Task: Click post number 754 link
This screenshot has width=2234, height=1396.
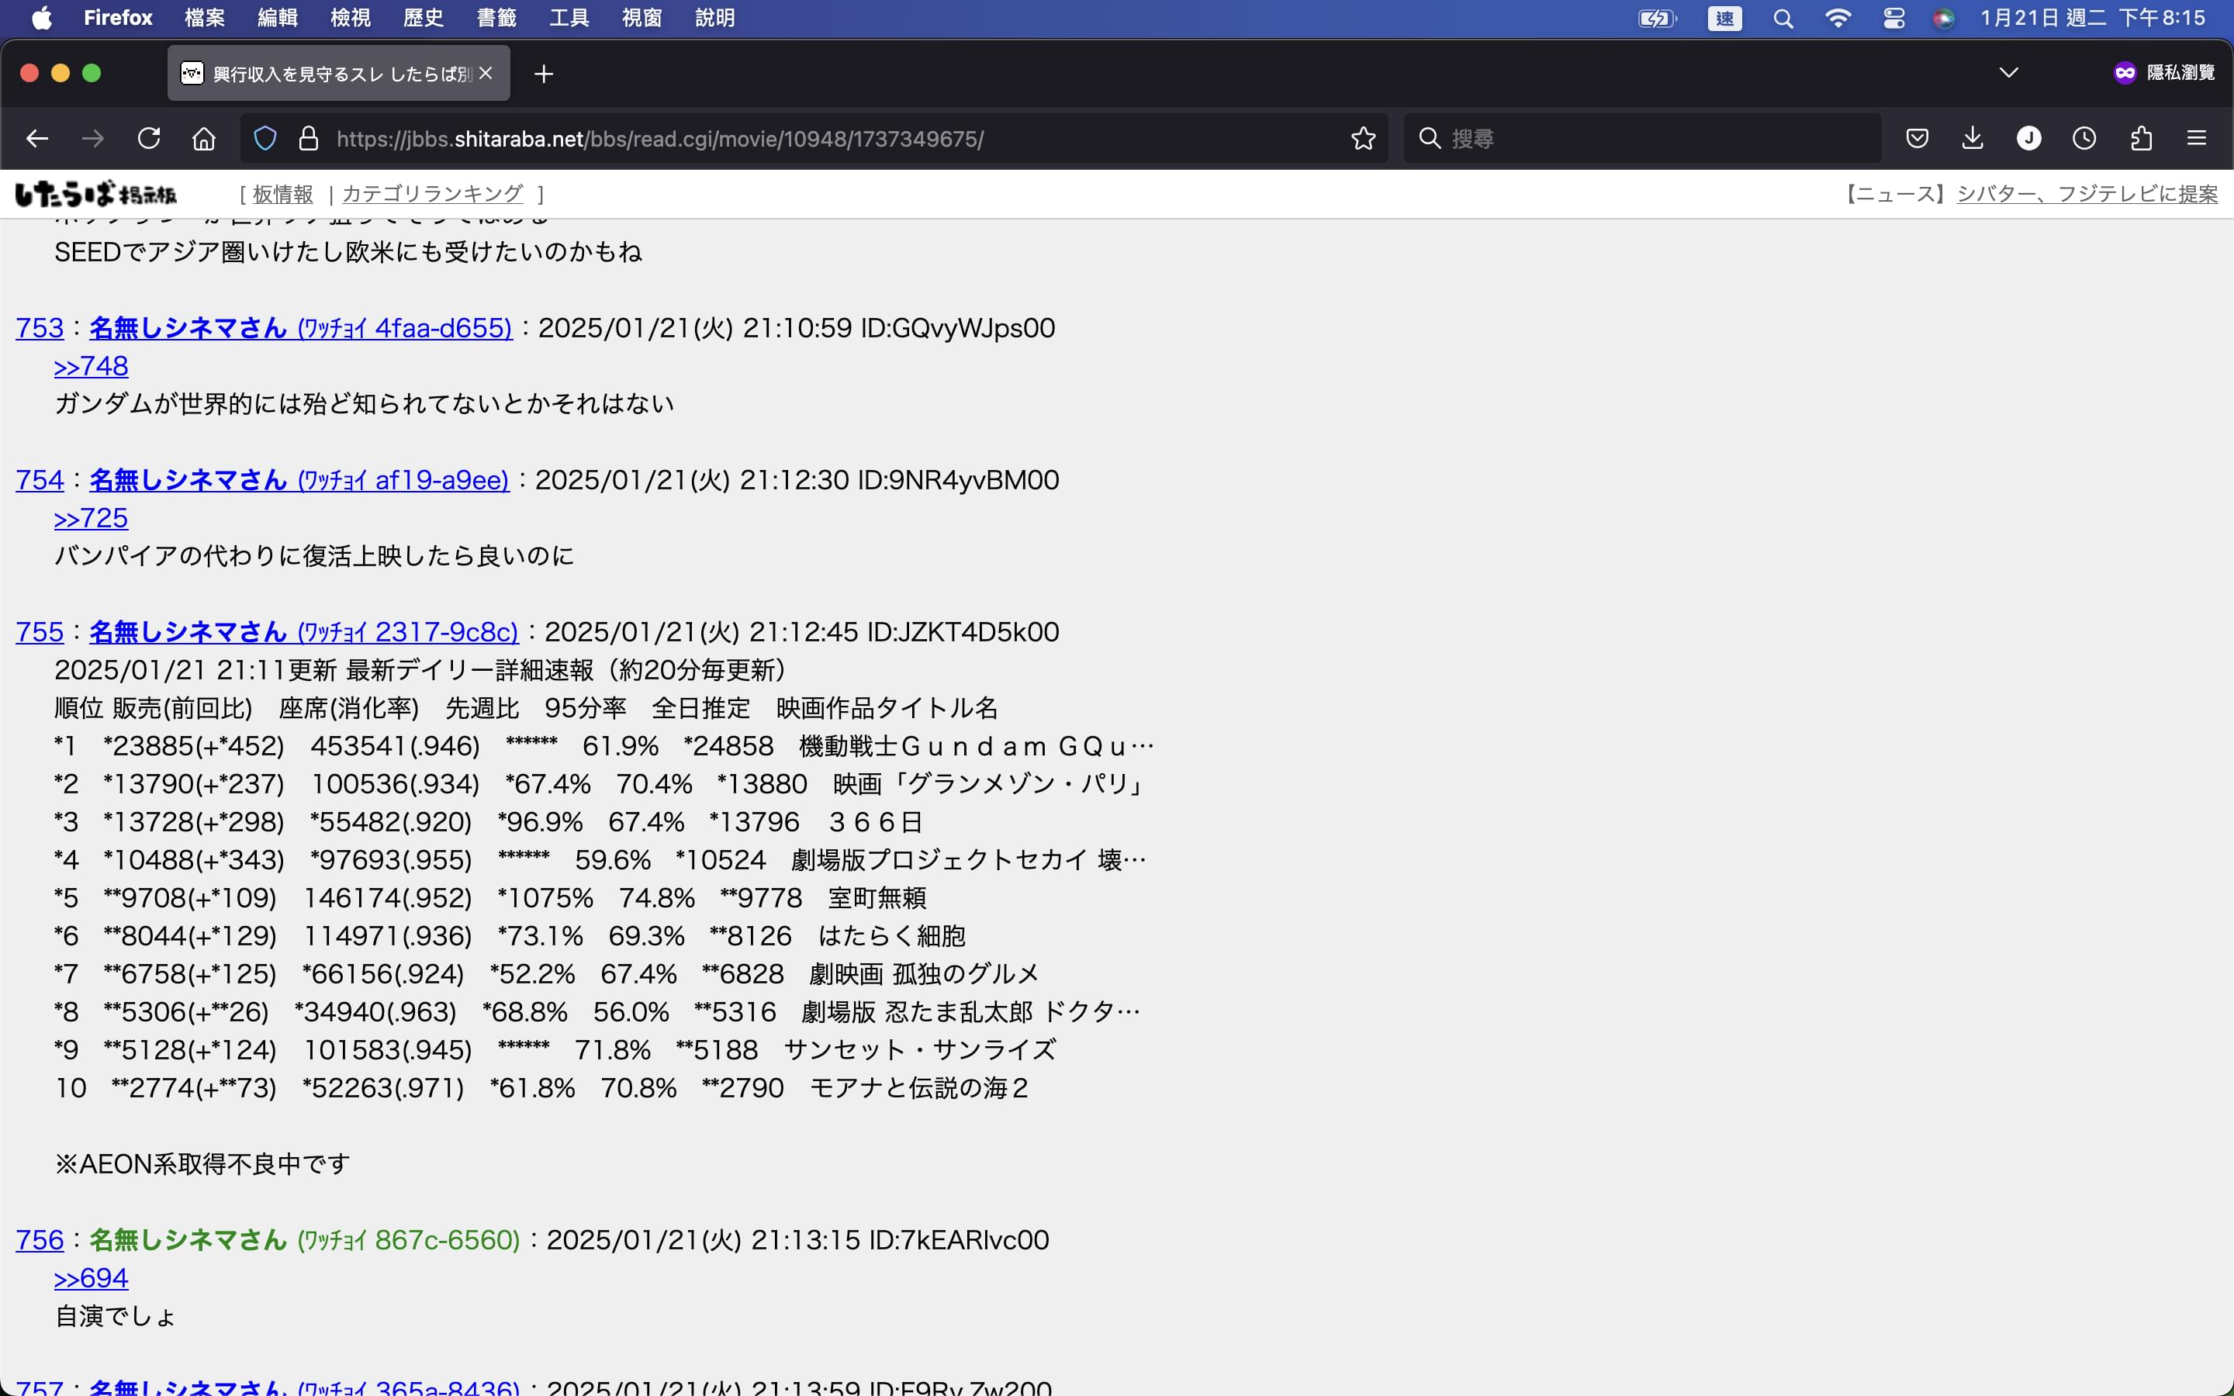Action: (x=40, y=480)
